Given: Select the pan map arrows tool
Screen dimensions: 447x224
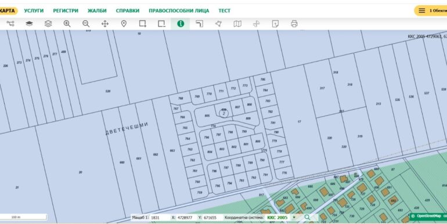Looking at the screenshot, I should click(x=105, y=24).
